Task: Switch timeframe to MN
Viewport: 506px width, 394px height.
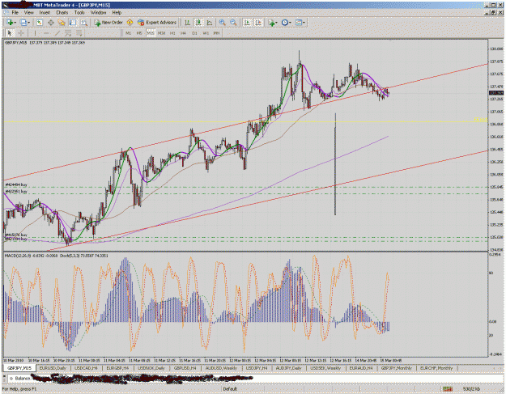Action: pyautogui.click(x=216, y=33)
